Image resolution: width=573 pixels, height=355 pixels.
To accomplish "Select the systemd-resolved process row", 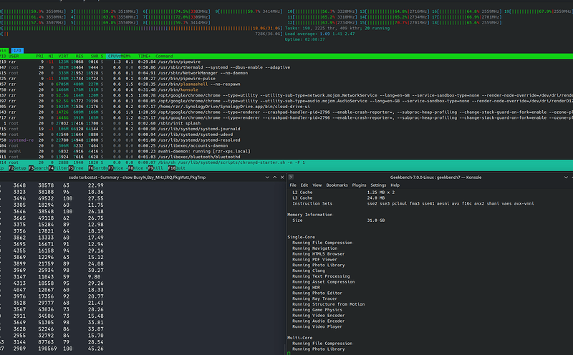I will pos(286,140).
